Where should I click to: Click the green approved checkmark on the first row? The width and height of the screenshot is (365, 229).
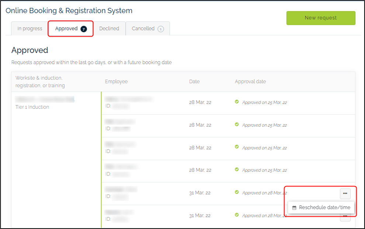point(237,102)
